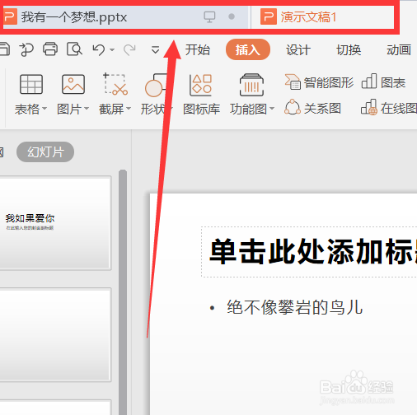Click the 在线图 online chart button
This screenshot has width=417, height=415.
pos(389,108)
